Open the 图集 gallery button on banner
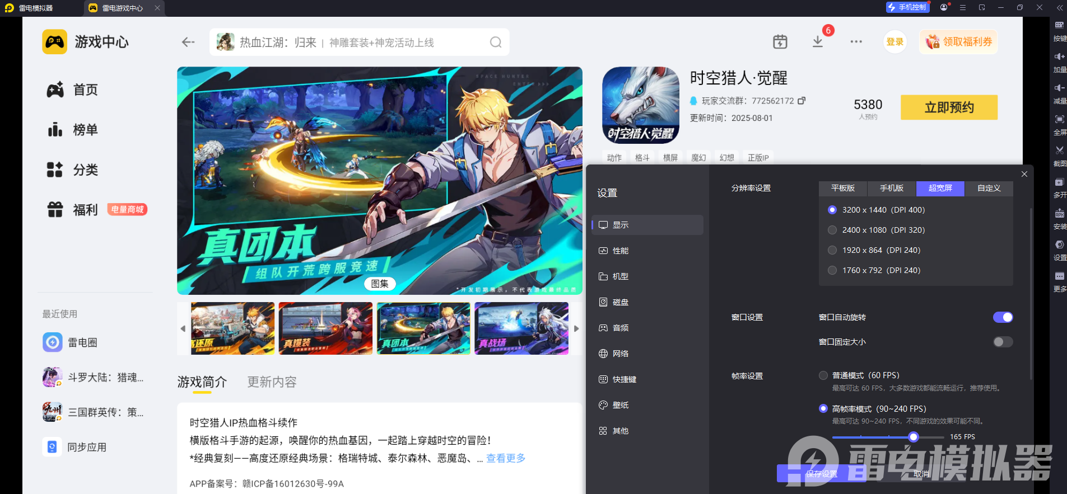 tap(380, 284)
